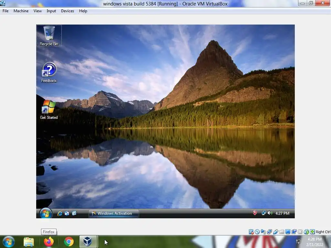Launch Firefox from host taskbar
The width and height of the screenshot is (331, 248).
click(x=49, y=242)
